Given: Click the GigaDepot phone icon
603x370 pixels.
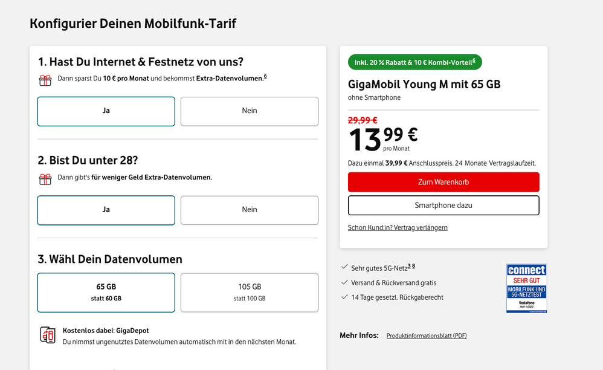Looking at the screenshot, I should pyautogui.click(x=48, y=335).
